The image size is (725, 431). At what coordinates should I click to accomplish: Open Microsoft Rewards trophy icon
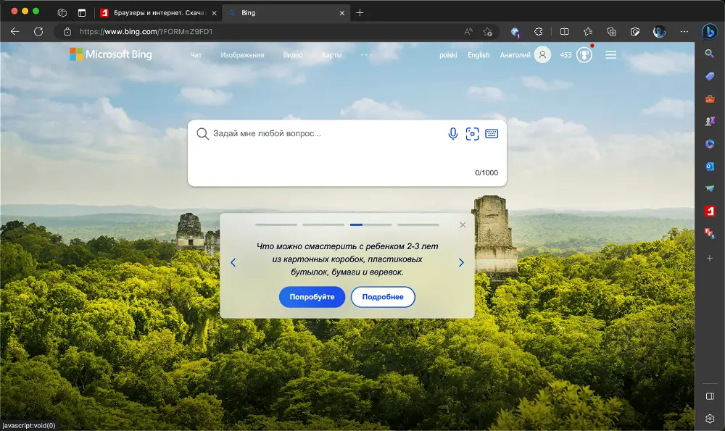pos(584,55)
